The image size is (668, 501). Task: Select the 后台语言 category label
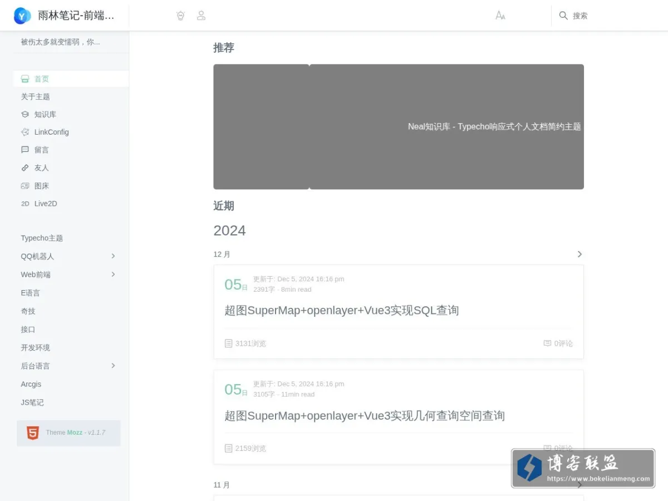(x=35, y=366)
